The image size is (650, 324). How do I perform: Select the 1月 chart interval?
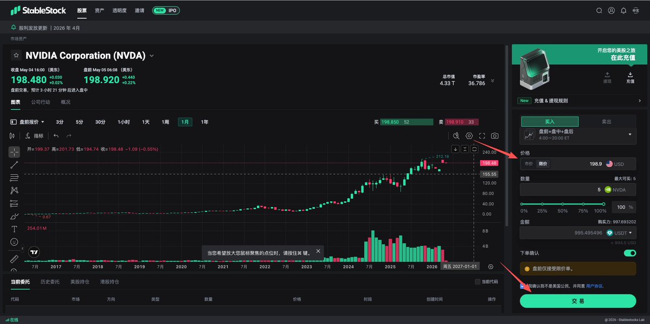[185, 122]
